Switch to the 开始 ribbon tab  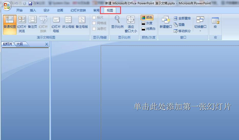pos(19,10)
